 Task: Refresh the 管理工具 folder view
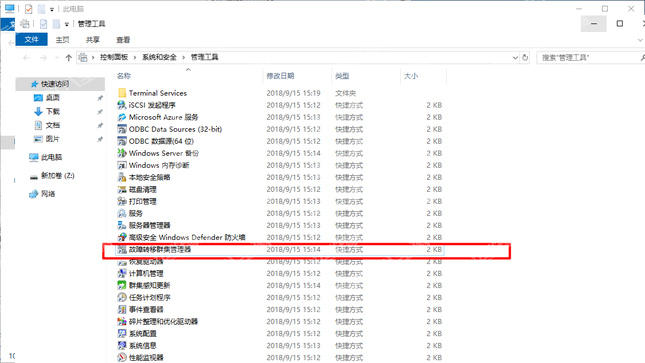point(525,57)
